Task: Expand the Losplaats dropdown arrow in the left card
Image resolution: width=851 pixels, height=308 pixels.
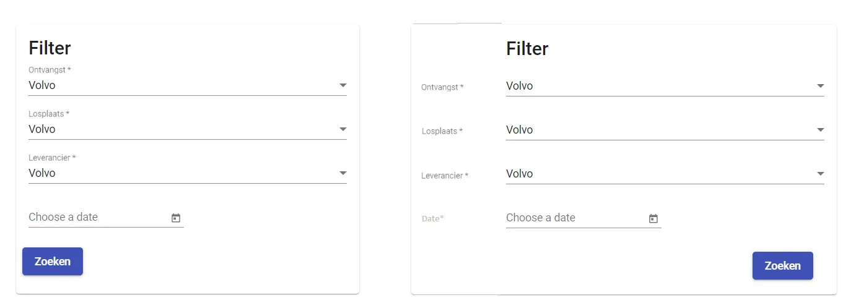Action: point(343,129)
